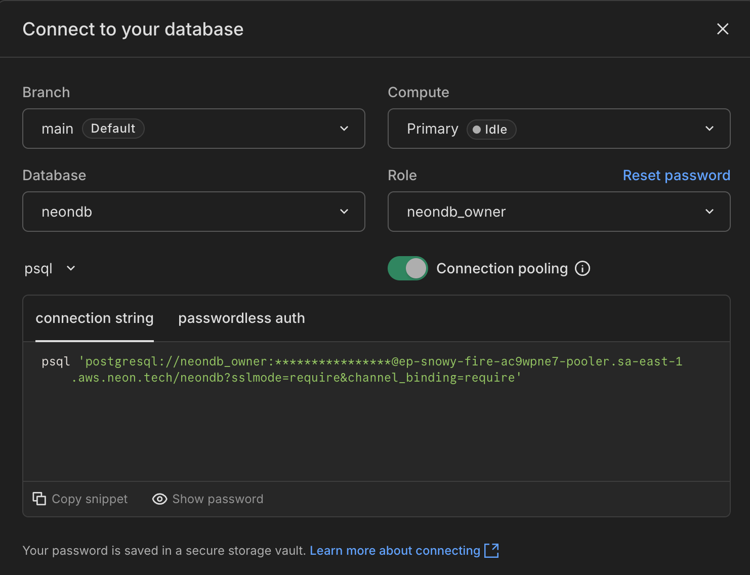Open the psql connection type selector
The image size is (750, 575).
click(50, 268)
